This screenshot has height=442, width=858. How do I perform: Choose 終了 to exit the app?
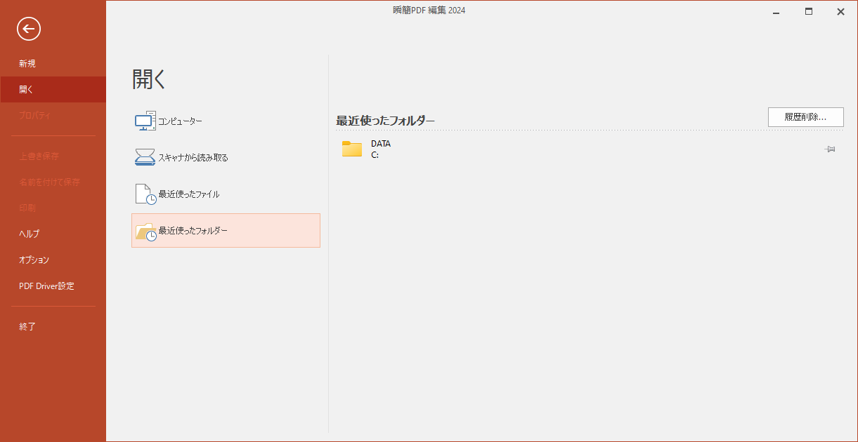(x=53, y=326)
